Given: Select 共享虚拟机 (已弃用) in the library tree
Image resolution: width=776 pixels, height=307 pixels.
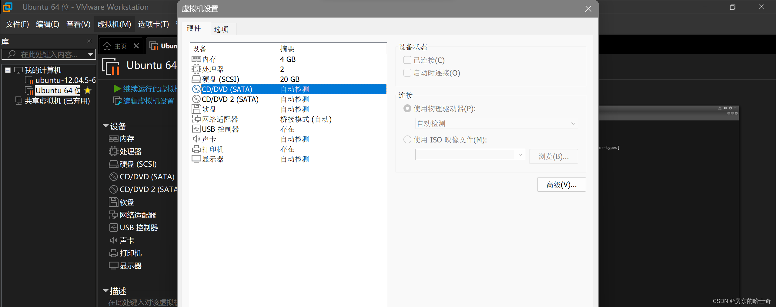Looking at the screenshot, I should 57,101.
